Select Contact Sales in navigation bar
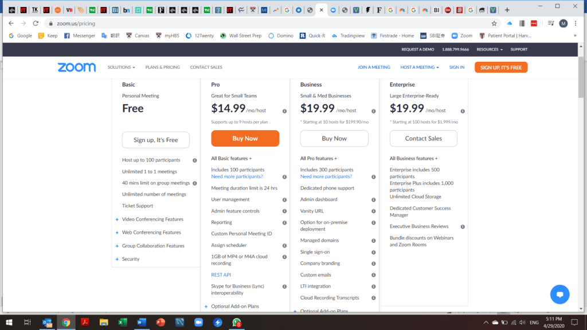This screenshot has height=330, width=587. (x=206, y=67)
